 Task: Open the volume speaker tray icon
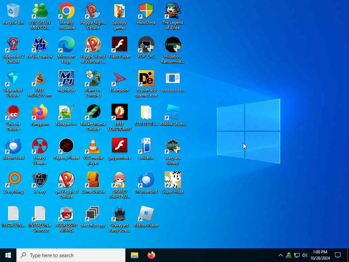(305, 255)
